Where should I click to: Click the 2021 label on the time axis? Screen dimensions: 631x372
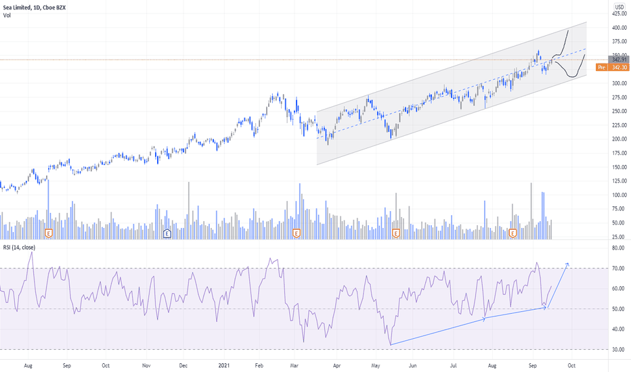click(x=223, y=365)
